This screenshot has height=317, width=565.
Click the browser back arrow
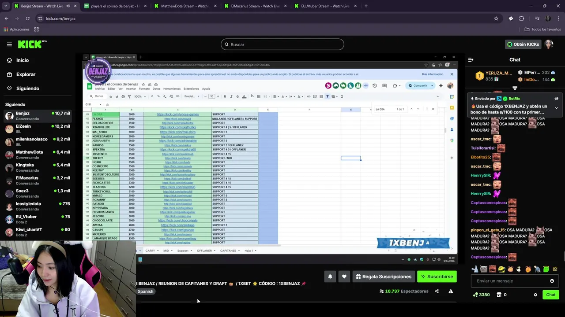(x=7, y=18)
